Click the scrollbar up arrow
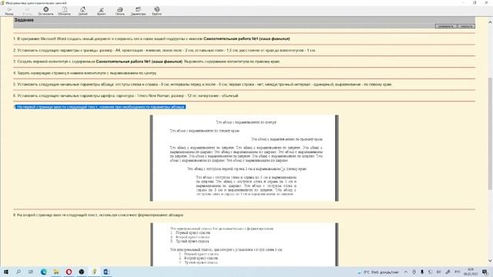493x277 pixels. pos(490,22)
